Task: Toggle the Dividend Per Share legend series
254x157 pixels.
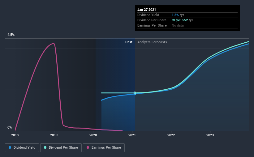Action: point(61,148)
